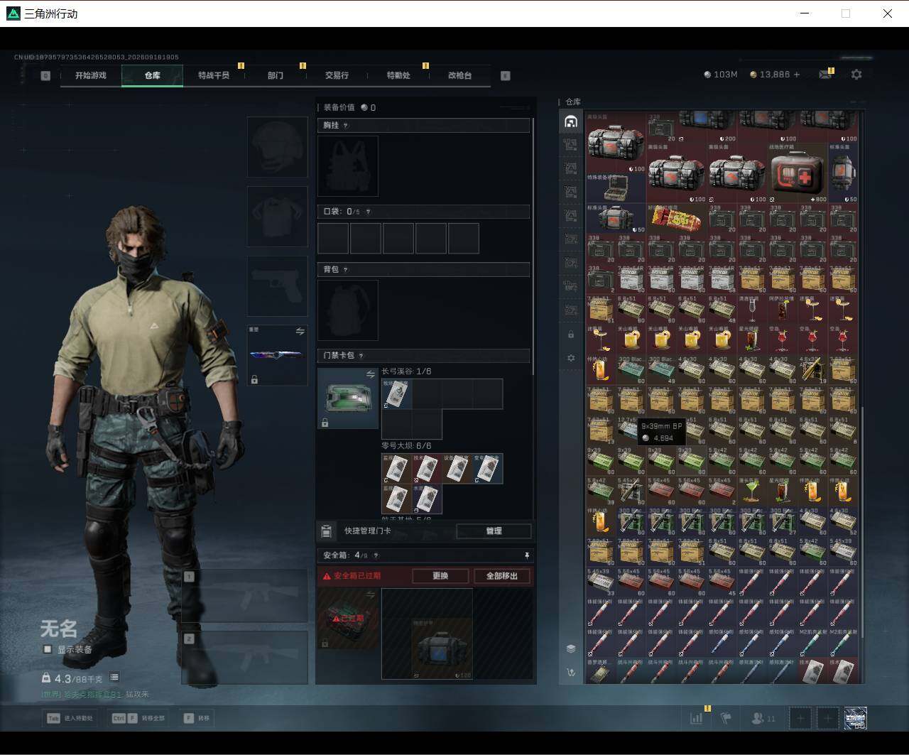909x755 pixels.
Task: Click the plus beside 13,888 currency
Action: coord(796,75)
